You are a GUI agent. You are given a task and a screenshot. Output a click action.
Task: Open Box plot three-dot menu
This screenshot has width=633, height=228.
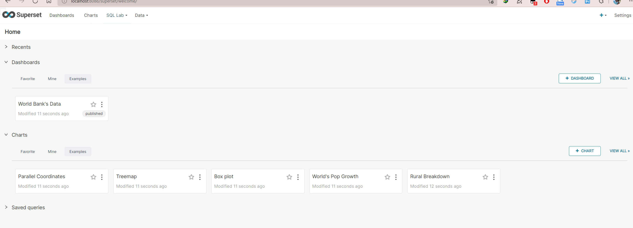point(298,177)
